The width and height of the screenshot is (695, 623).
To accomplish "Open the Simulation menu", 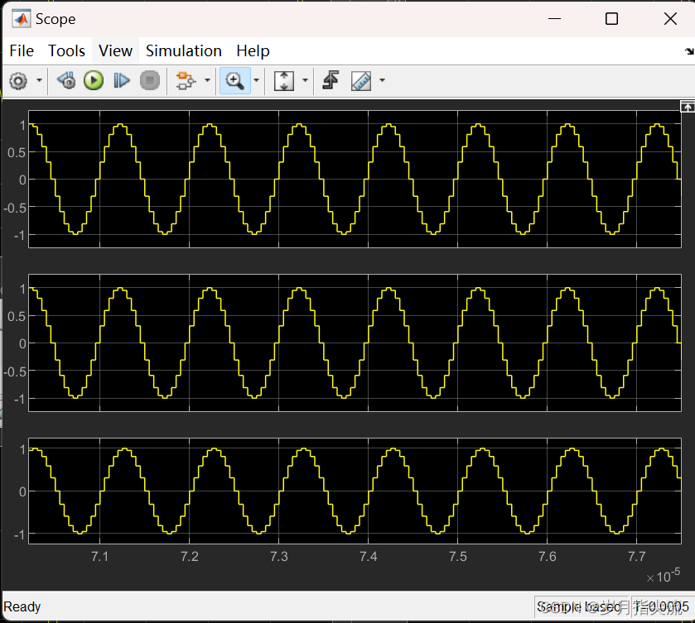I will [x=183, y=50].
